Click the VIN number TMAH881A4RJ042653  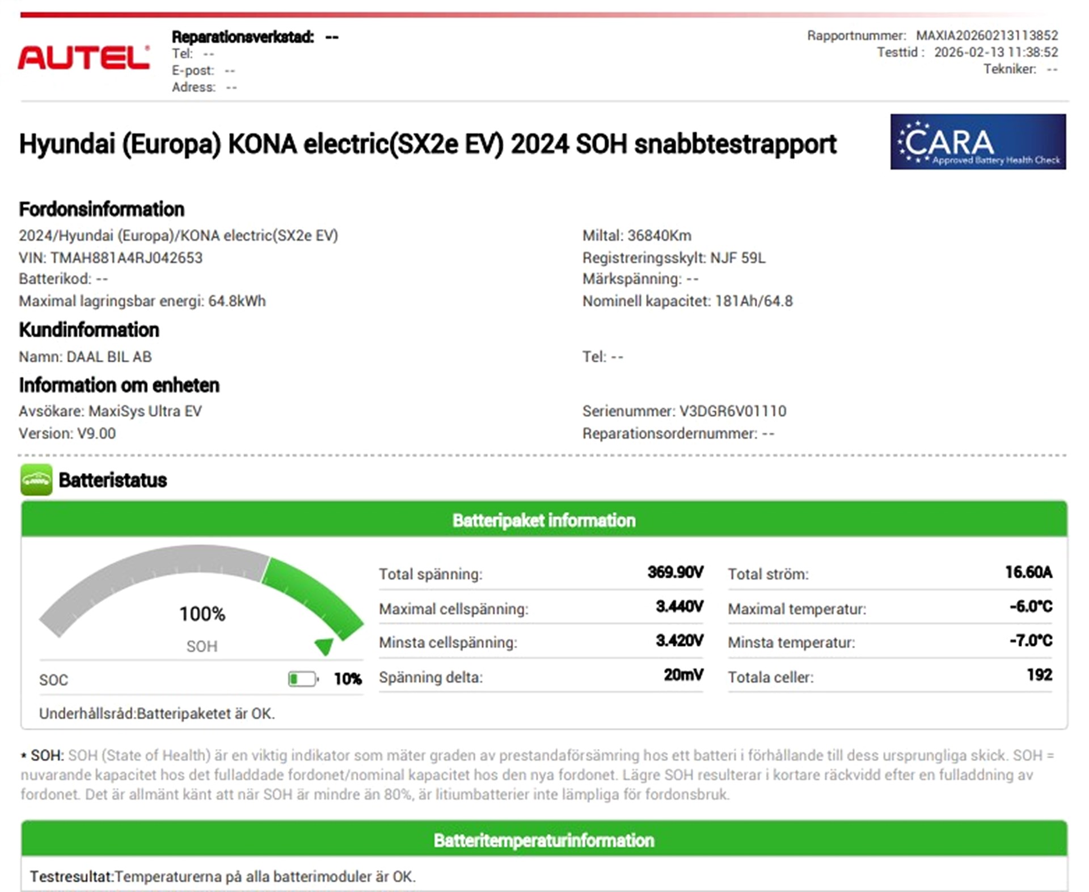click(126, 257)
